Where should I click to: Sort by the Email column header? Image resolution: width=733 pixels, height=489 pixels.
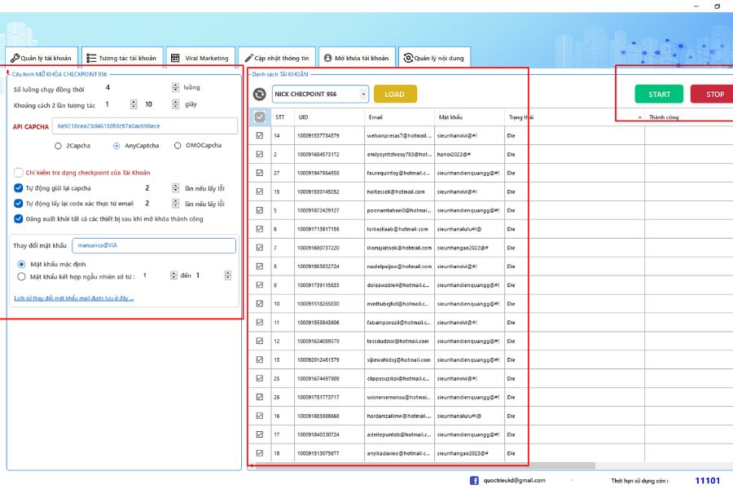click(x=375, y=117)
